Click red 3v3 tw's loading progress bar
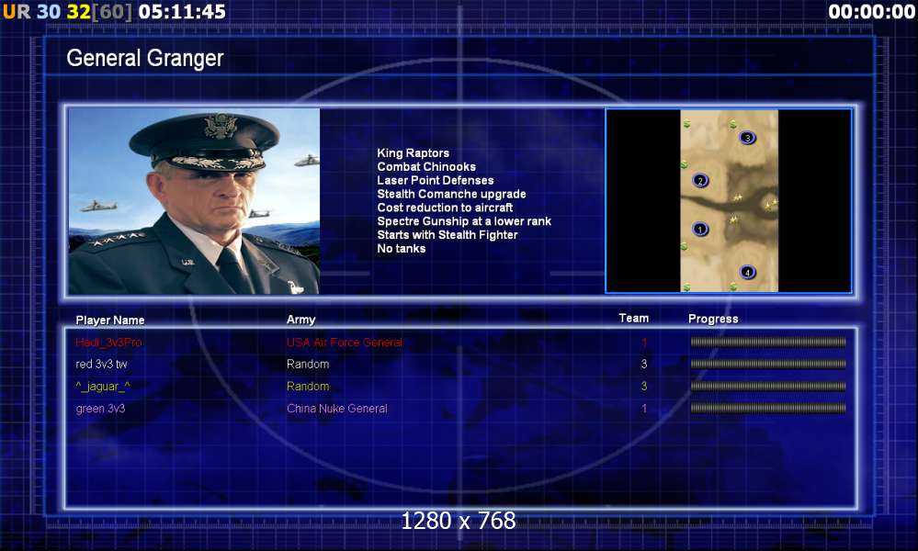 tap(768, 364)
